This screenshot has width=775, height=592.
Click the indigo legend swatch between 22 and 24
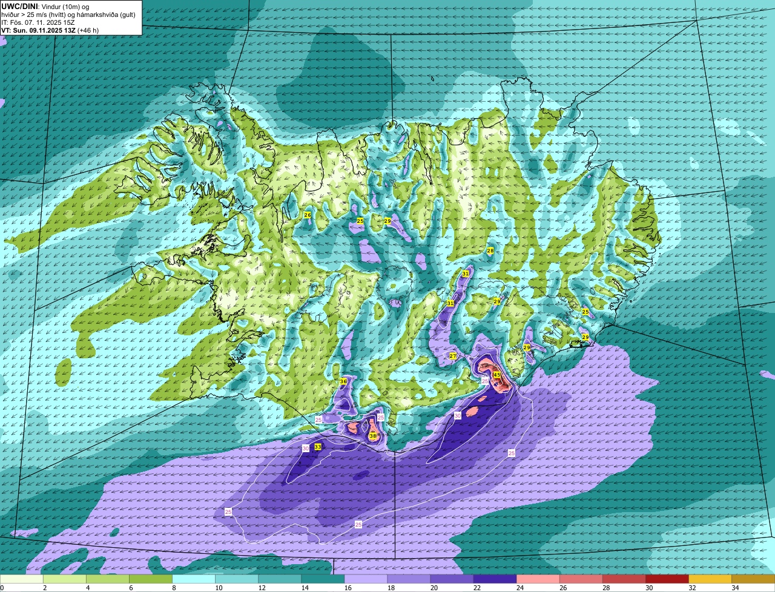(495, 579)
